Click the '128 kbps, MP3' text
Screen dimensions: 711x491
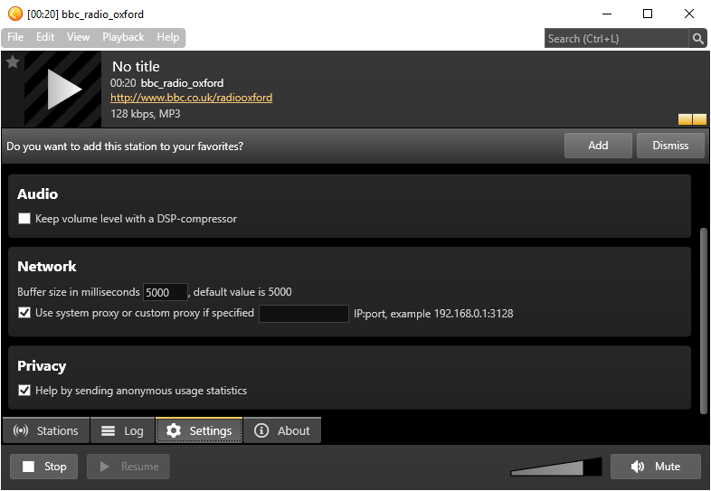coord(145,114)
